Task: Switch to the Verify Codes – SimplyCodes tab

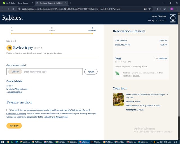Action: pos(17,3)
